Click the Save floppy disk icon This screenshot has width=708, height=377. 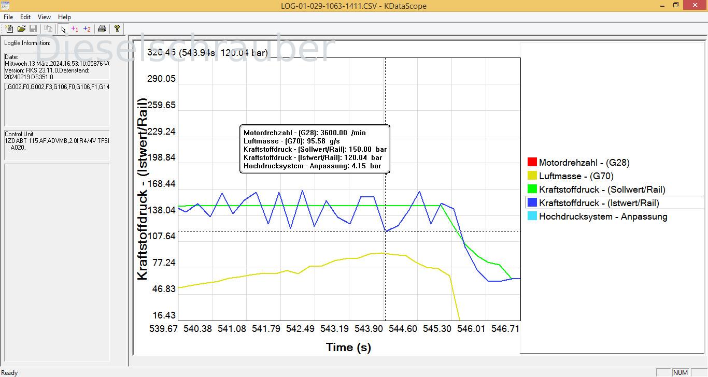[33, 29]
